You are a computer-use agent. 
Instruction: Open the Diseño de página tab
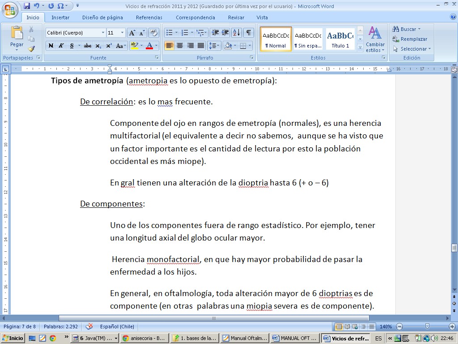(102, 17)
